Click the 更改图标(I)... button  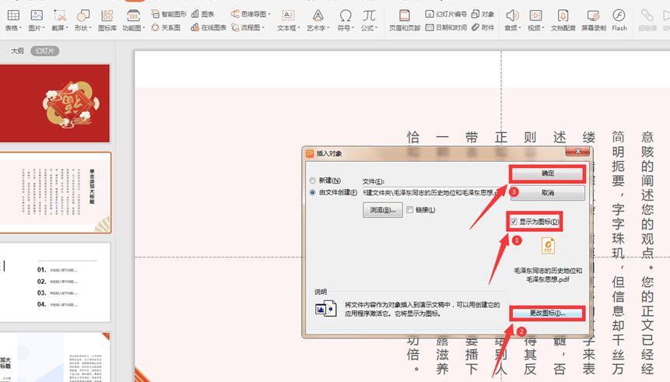547,314
